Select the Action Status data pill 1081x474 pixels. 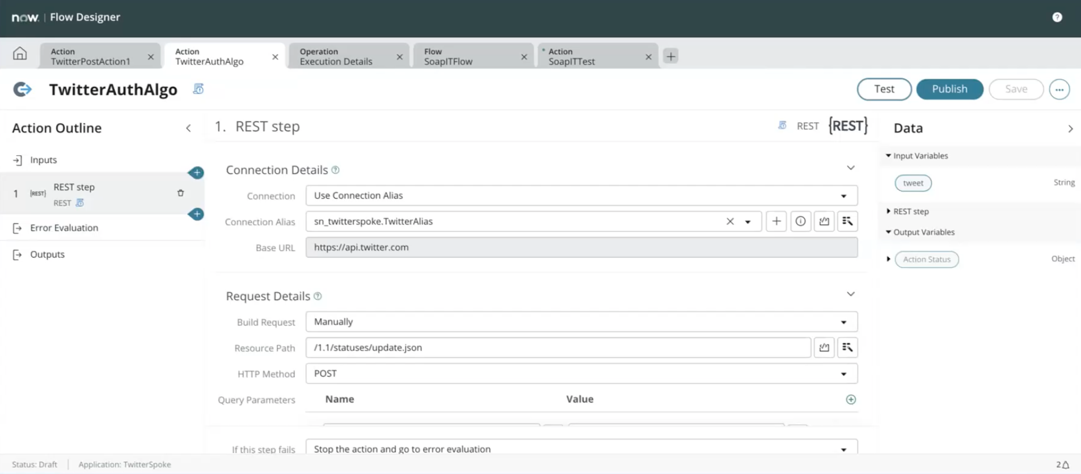pos(927,259)
